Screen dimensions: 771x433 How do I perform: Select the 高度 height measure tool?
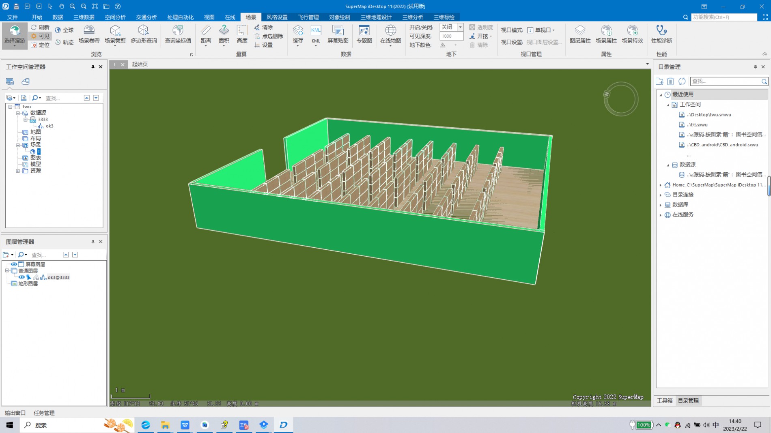coord(242,34)
